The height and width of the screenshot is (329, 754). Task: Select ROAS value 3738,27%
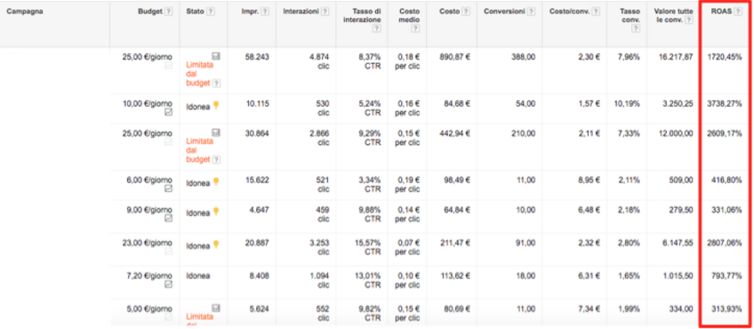pos(724,104)
